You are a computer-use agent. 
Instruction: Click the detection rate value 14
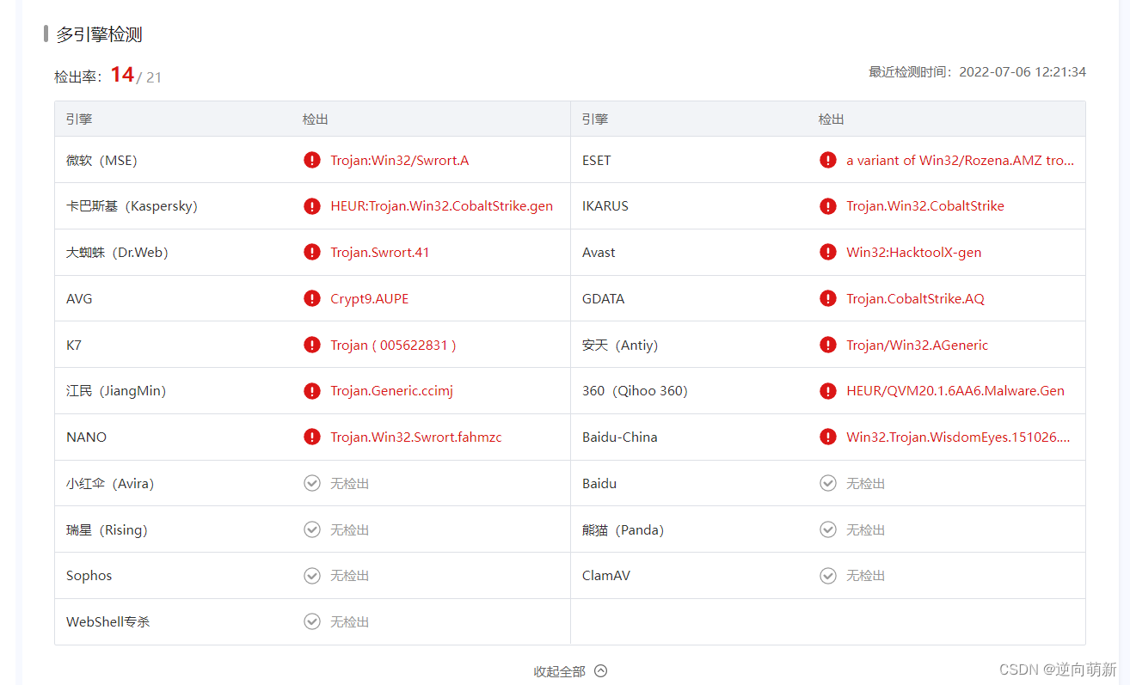[122, 75]
